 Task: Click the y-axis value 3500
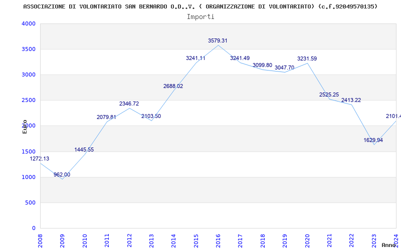29,49
